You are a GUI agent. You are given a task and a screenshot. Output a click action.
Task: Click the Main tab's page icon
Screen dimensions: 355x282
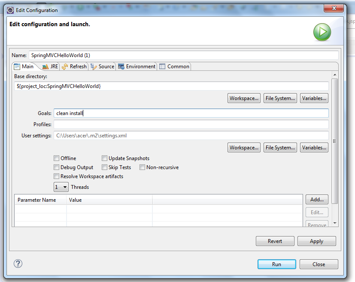(x=17, y=67)
